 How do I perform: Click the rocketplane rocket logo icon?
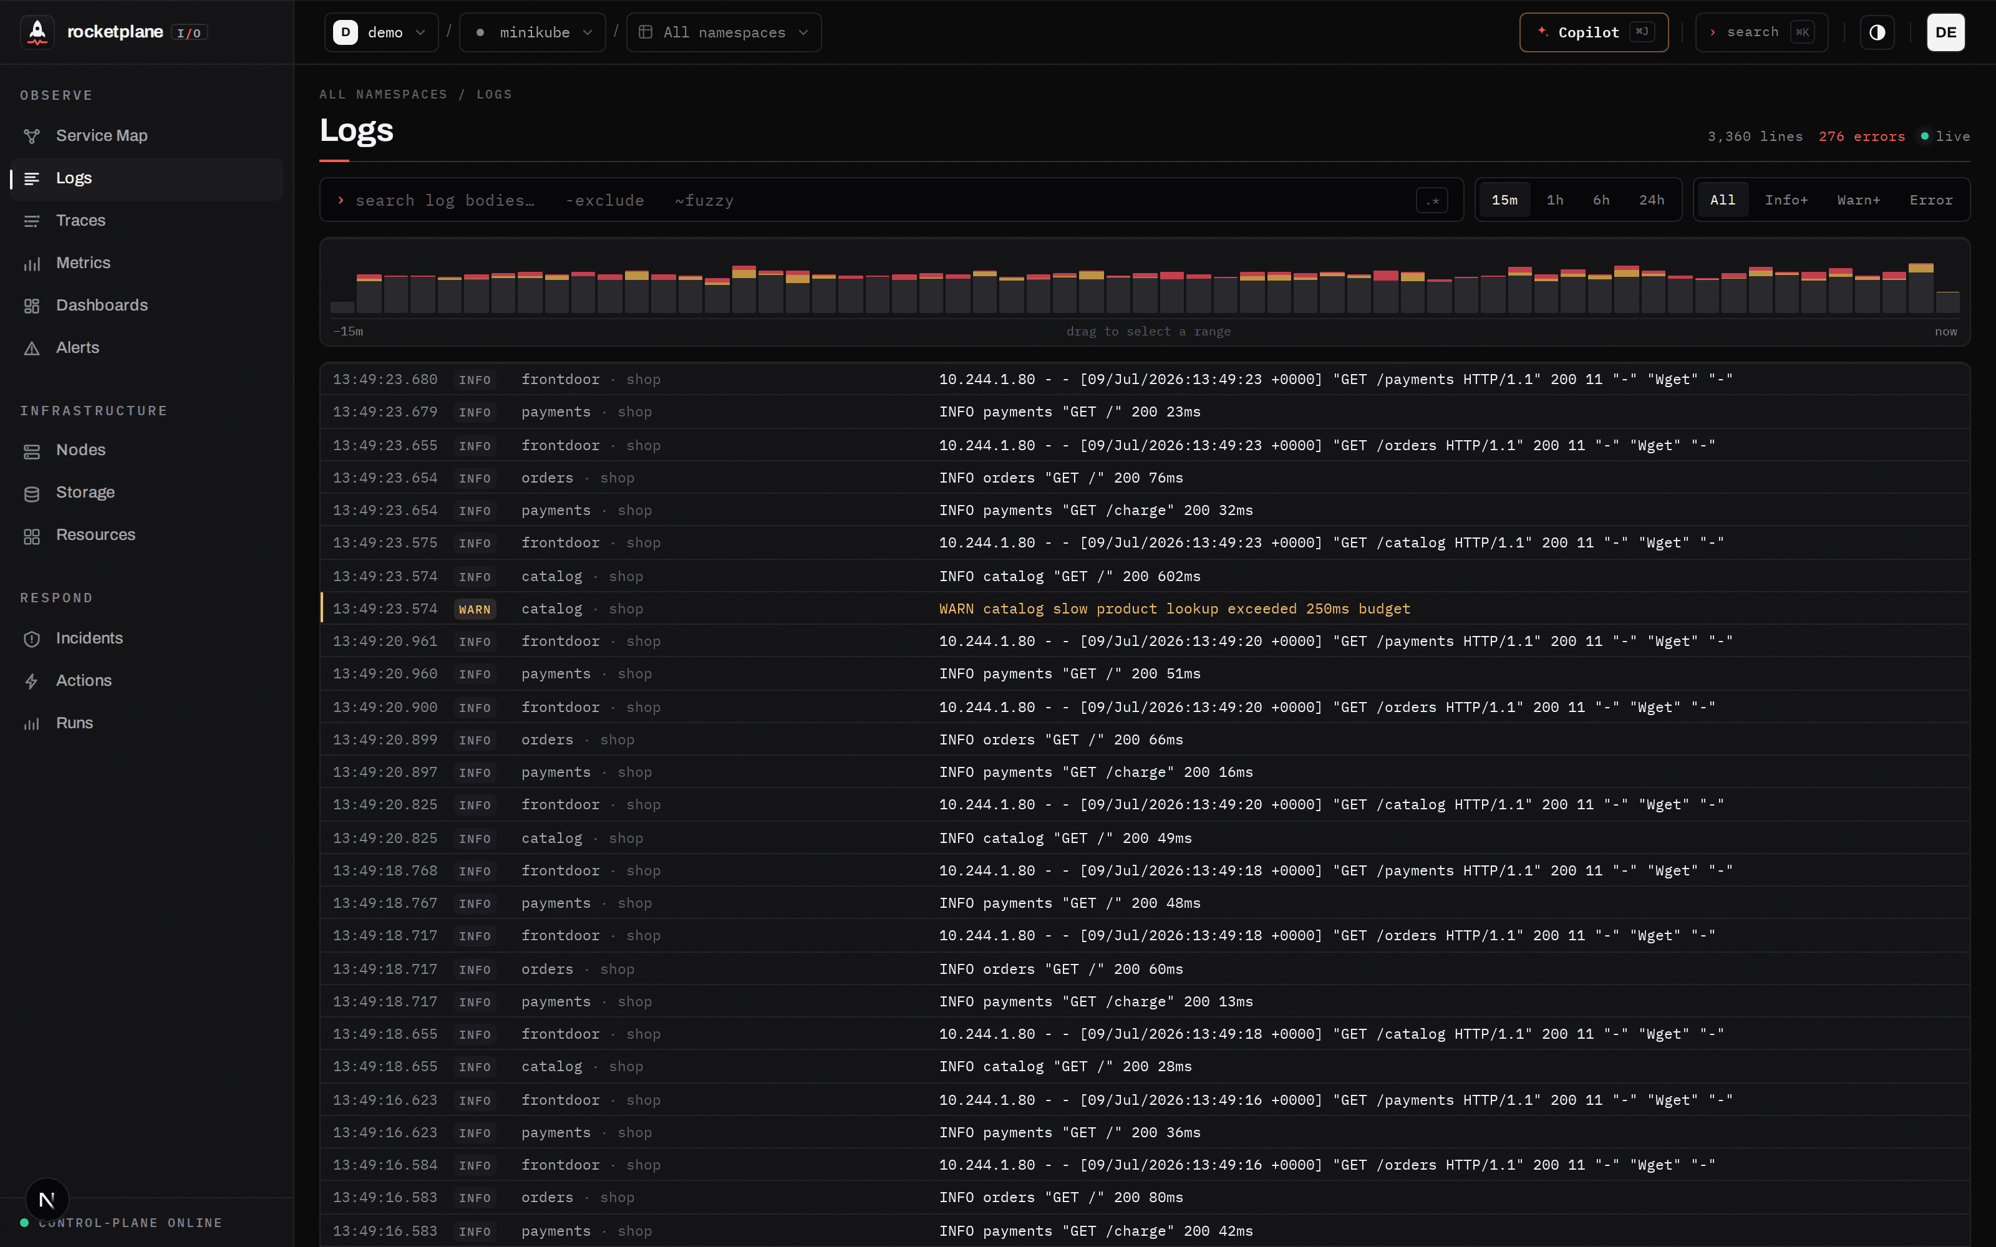[x=37, y=32]
